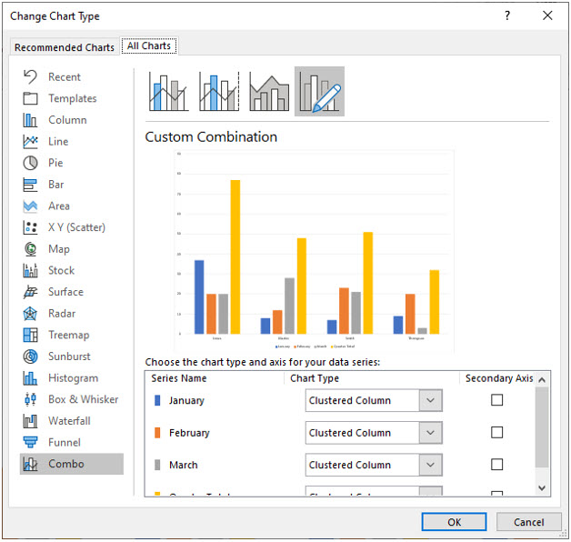
Task: Choose the Stock chart icon
Action: 30,270
